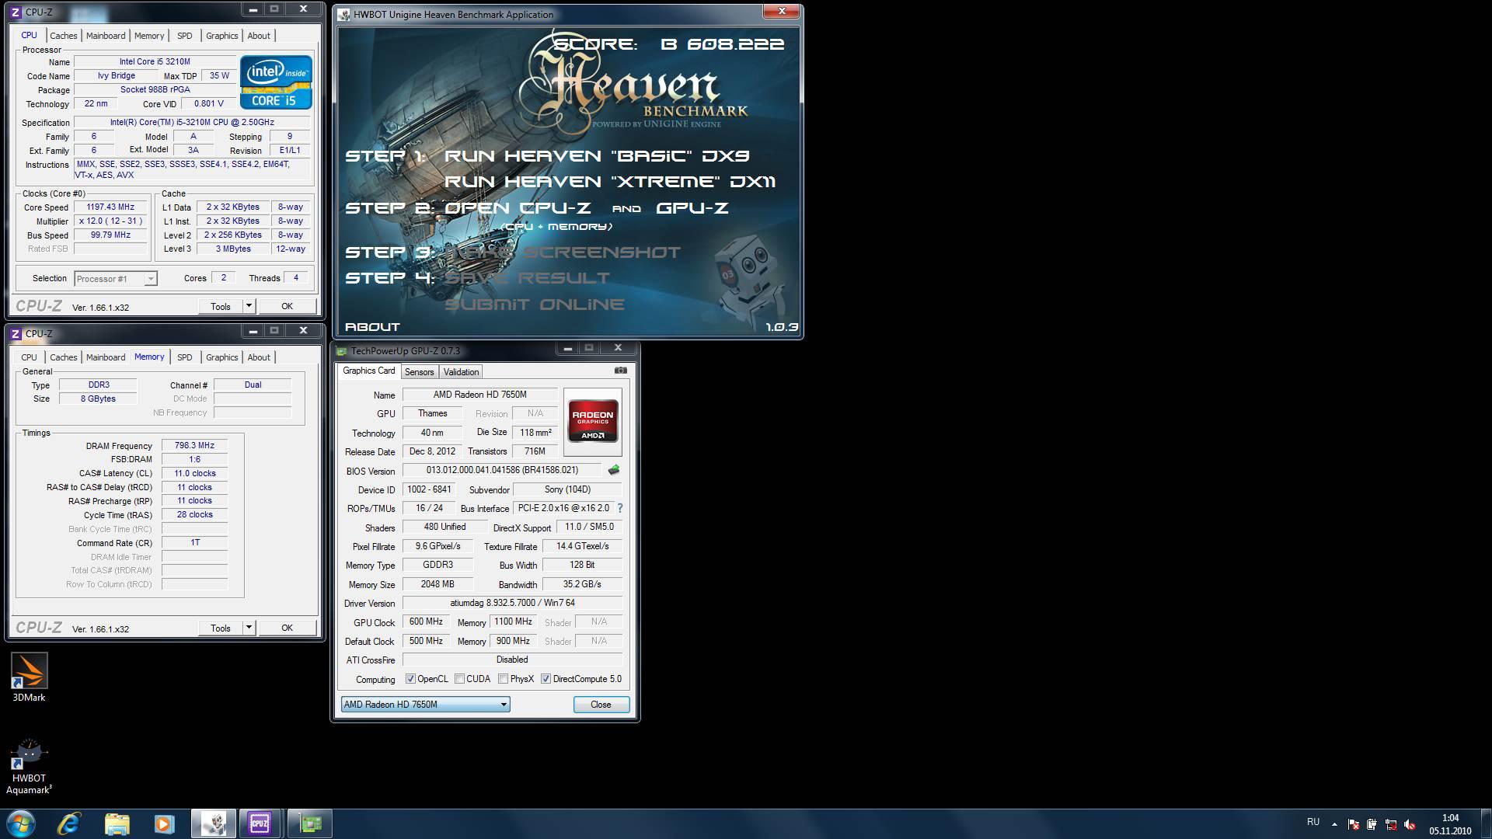Open Windows Explorer folder icon in taskbar
Screen dimensions: 1492x839
[x=117, y=823]
